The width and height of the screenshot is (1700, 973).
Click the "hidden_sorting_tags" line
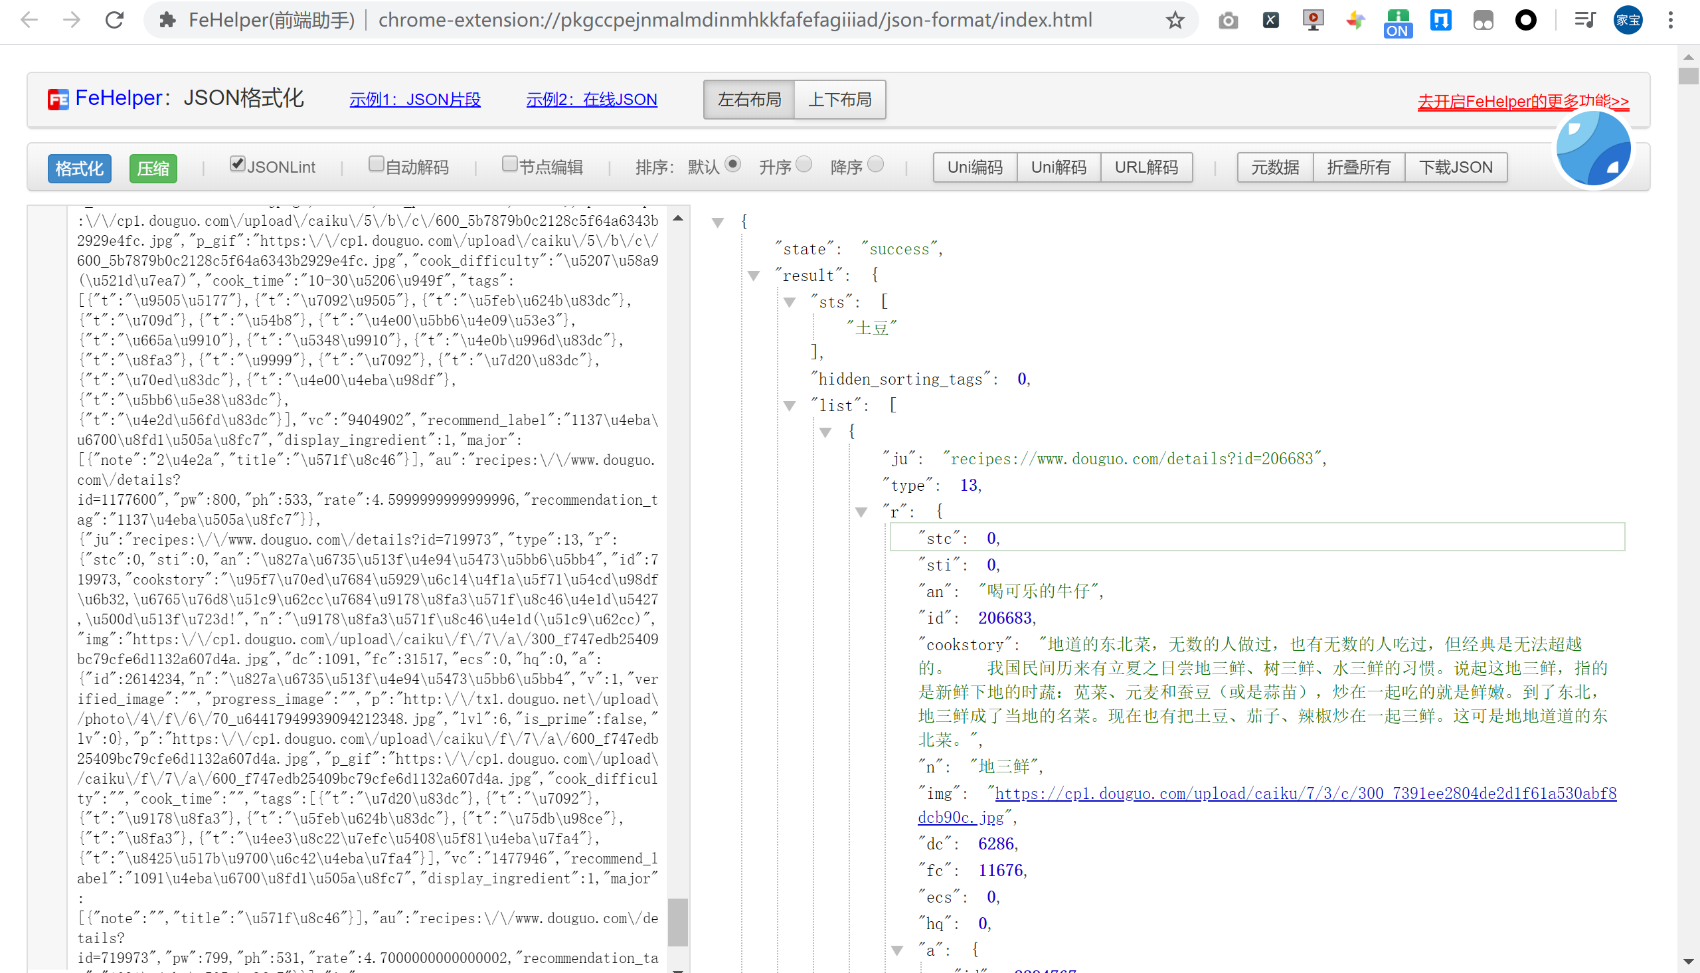[920, 379]
